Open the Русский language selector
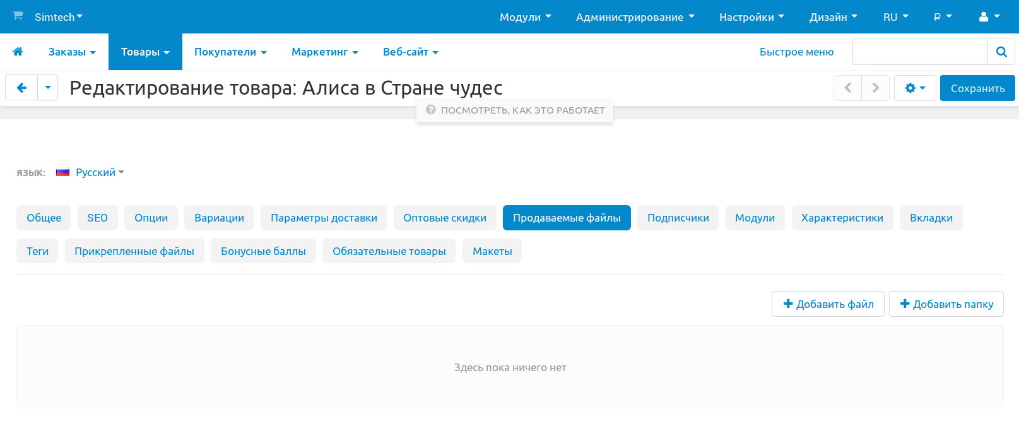 point(96,172)
